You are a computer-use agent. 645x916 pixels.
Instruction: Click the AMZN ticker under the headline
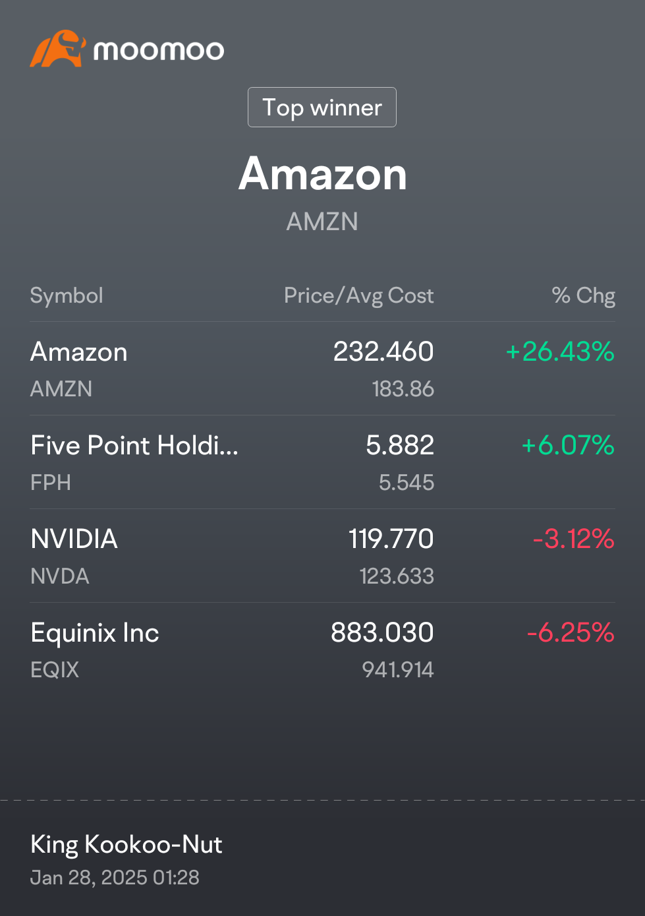point(322,222)
